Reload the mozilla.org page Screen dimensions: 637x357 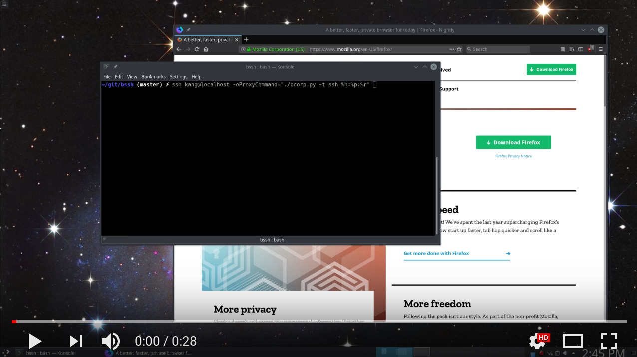click(197, 49)
